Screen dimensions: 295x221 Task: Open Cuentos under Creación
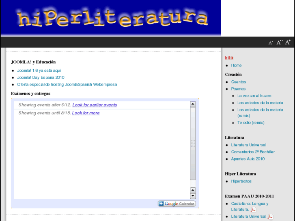point(239,82)
